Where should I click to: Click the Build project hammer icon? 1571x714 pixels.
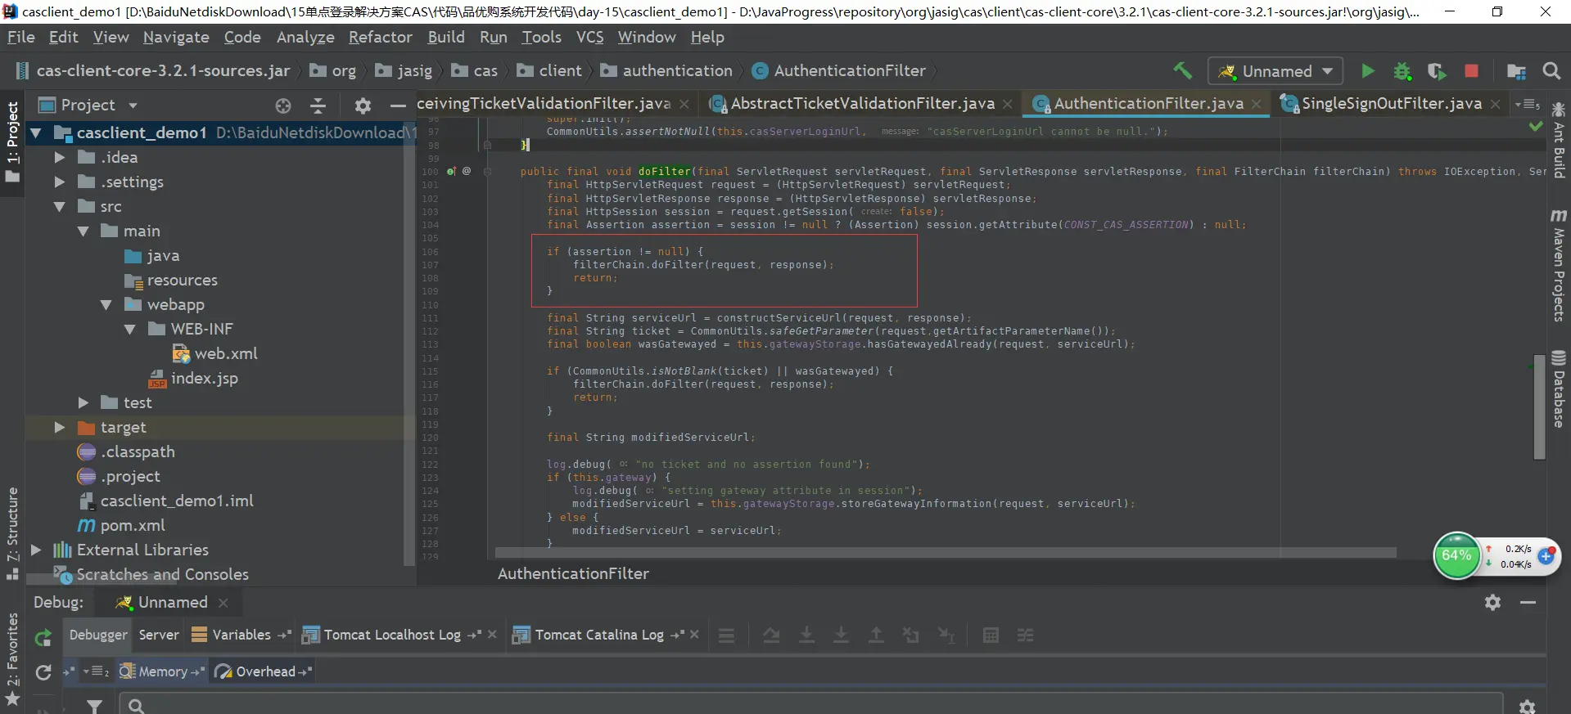tap(1182, 71)
